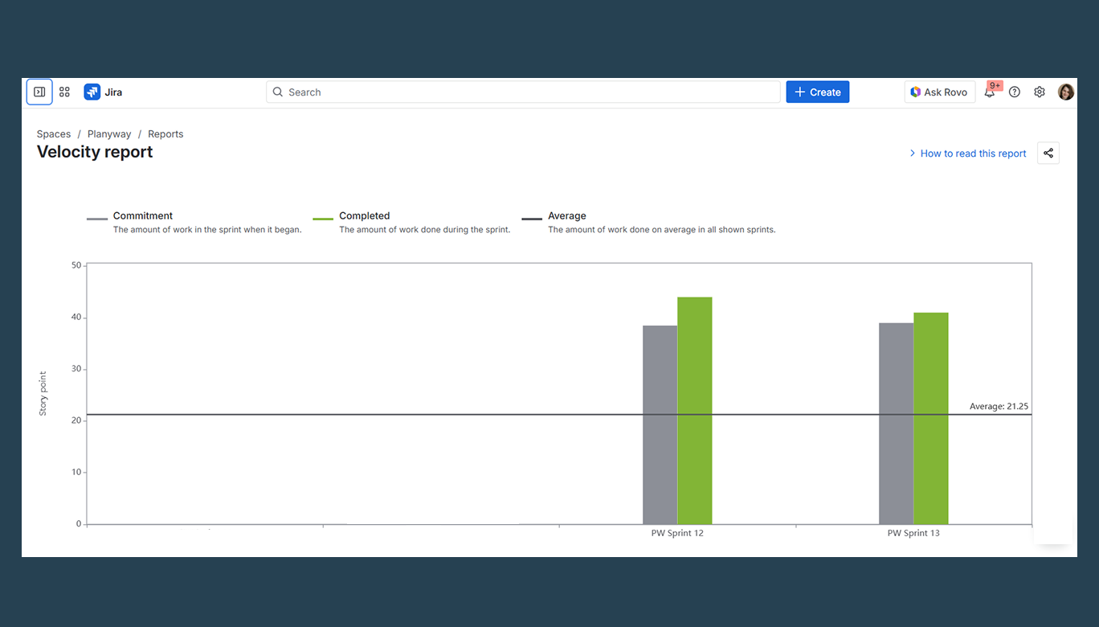Click the Jira logo
Viewport: 1099px width, 627px height.
tap(103, 92)
